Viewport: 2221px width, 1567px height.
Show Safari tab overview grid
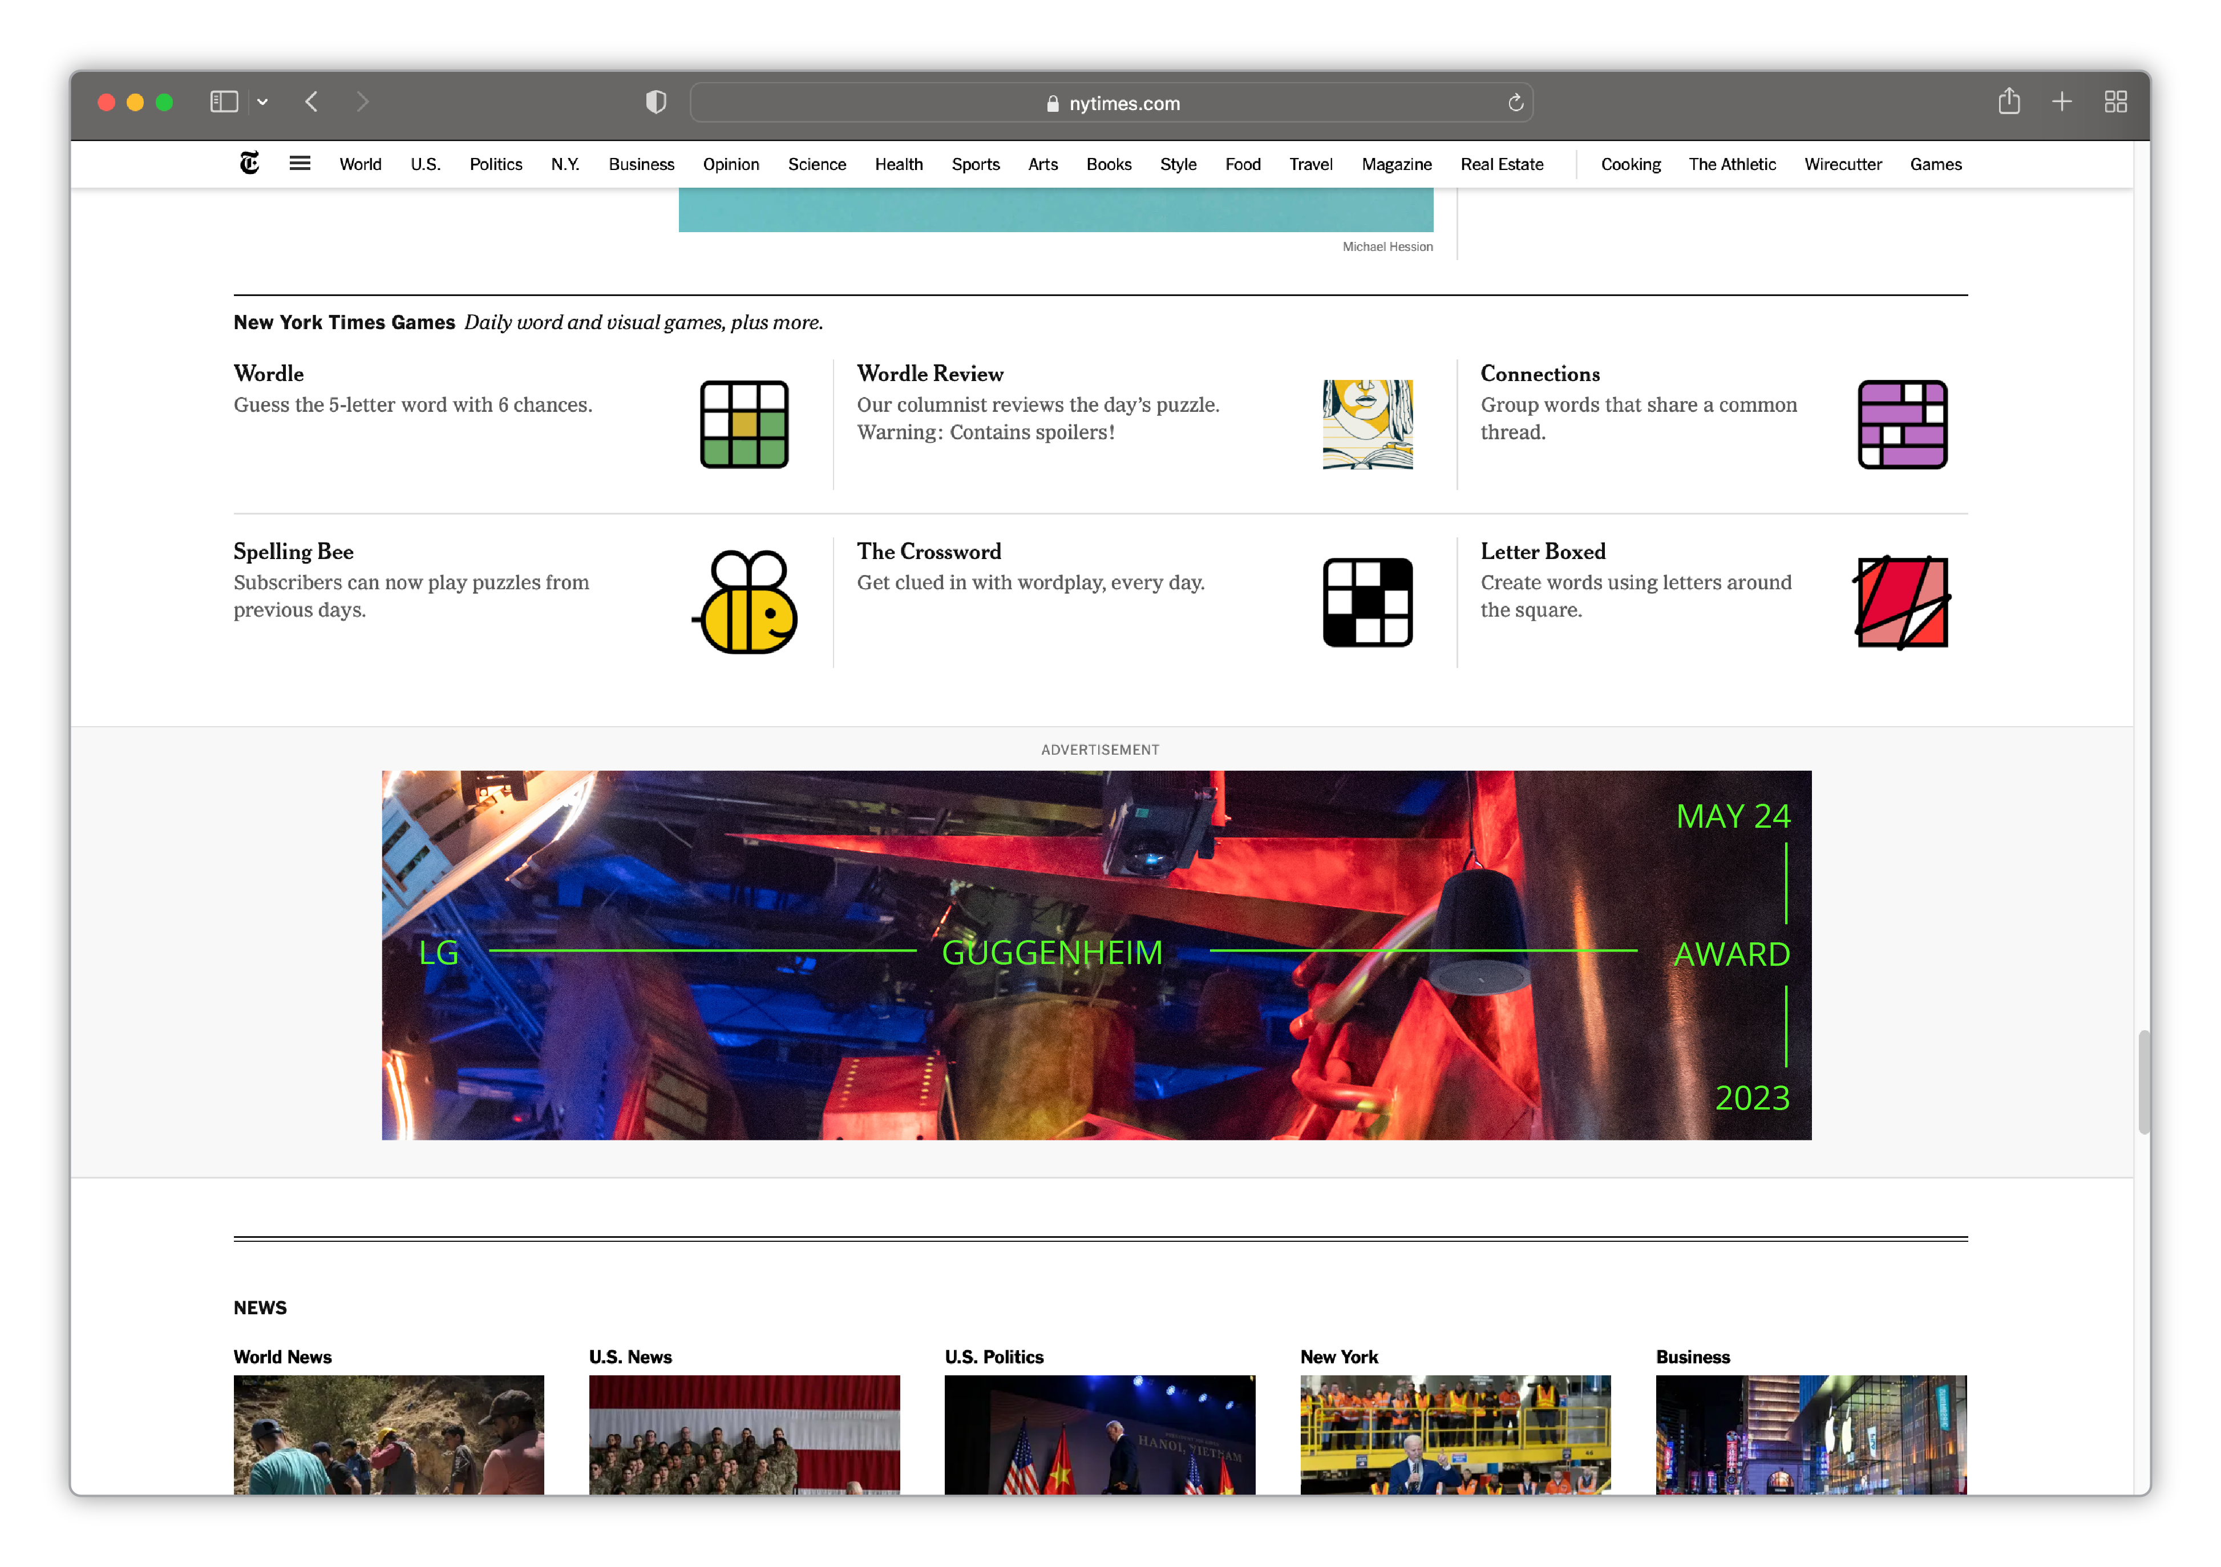point(2114,102)
